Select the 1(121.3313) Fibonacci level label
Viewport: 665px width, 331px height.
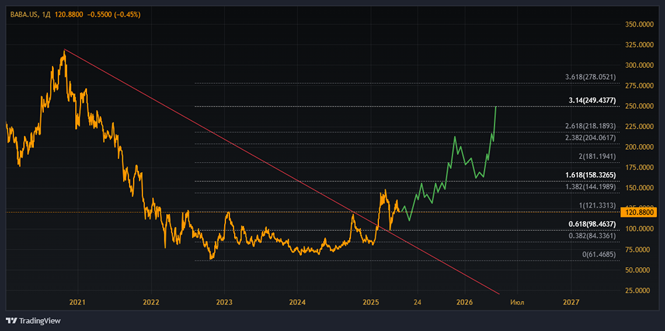click(x=597, y=205)
